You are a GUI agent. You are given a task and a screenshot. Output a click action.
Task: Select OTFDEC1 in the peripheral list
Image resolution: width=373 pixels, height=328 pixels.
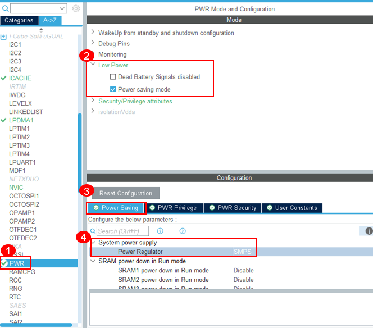point(23,230)
